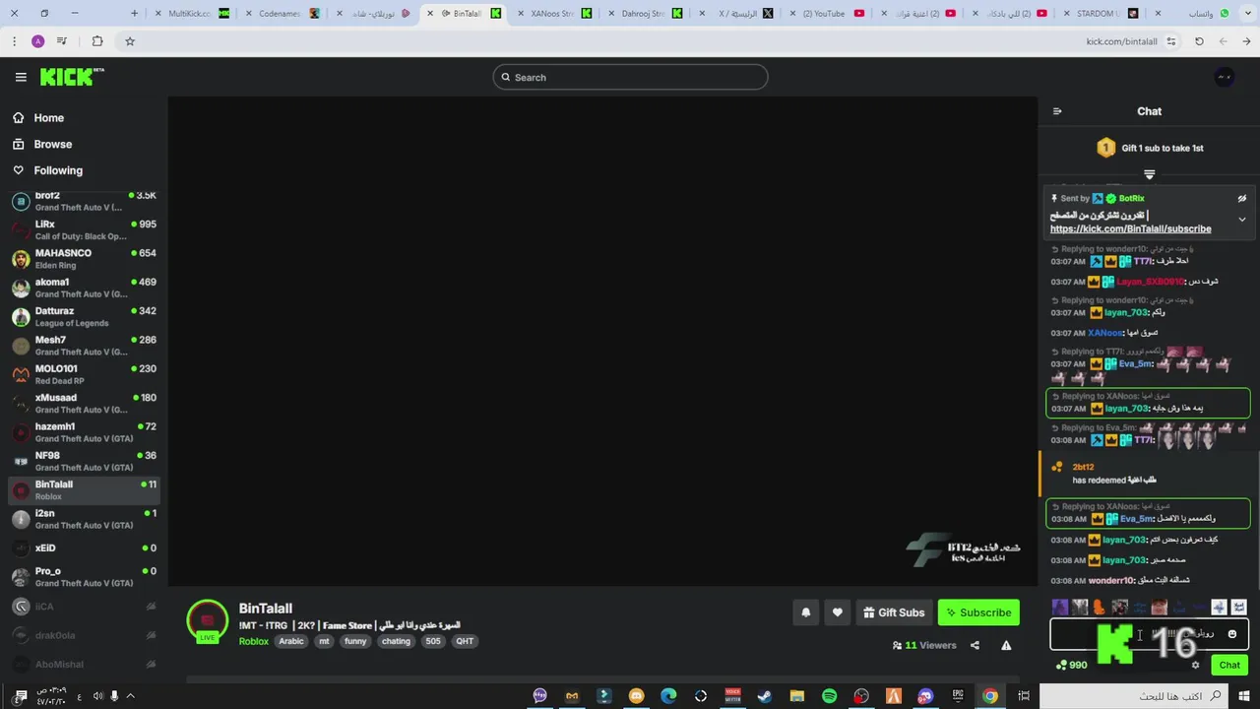
Task: Focus the Kick search box
Action: coord(630,77)
